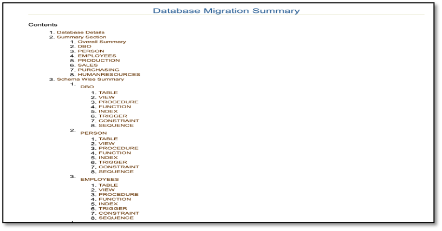Open PERSON under Summary Section
The image size is (442, 231).
click(x=91, y=51)
